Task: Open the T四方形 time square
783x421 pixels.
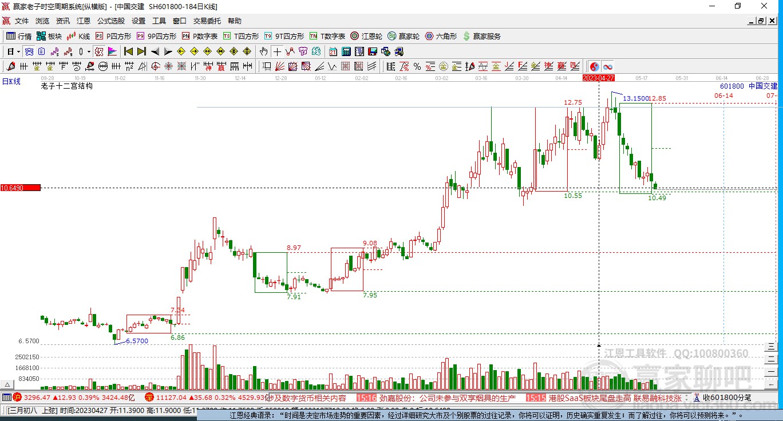Action: pos(241,36)
